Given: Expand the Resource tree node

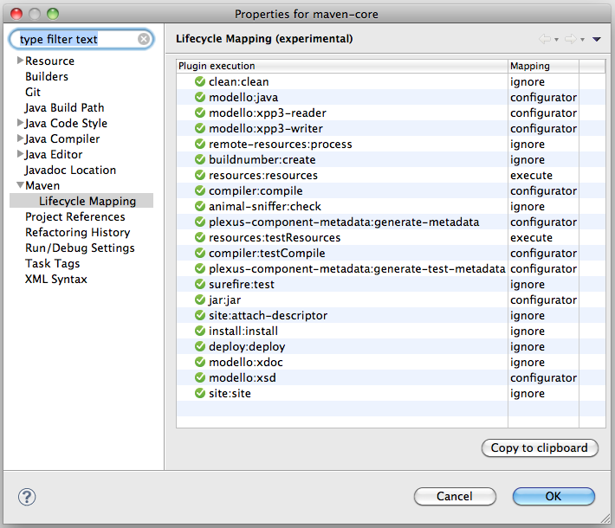Looking at the screenshot, I should (20, 61).
